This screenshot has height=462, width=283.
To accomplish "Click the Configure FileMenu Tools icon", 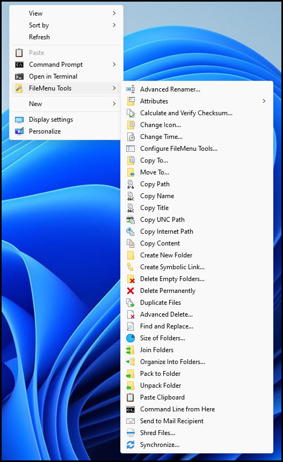I will tap(130, 149).
